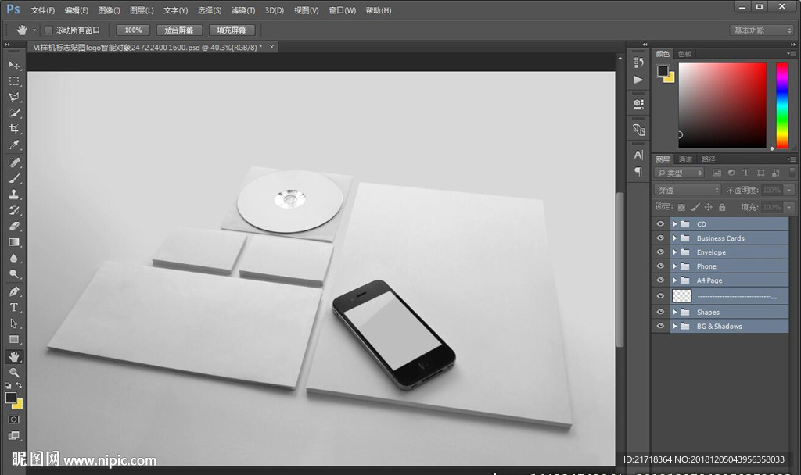Hide the CD layer group
The image size is (801, 475).
660,224
